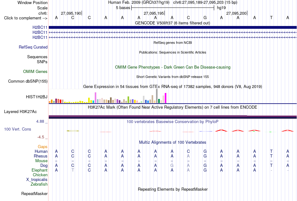Select the Human species label

point(41,151)
